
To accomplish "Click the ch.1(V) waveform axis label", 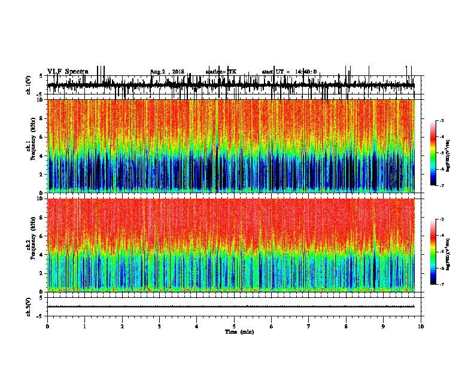I will tap(29, 85).
